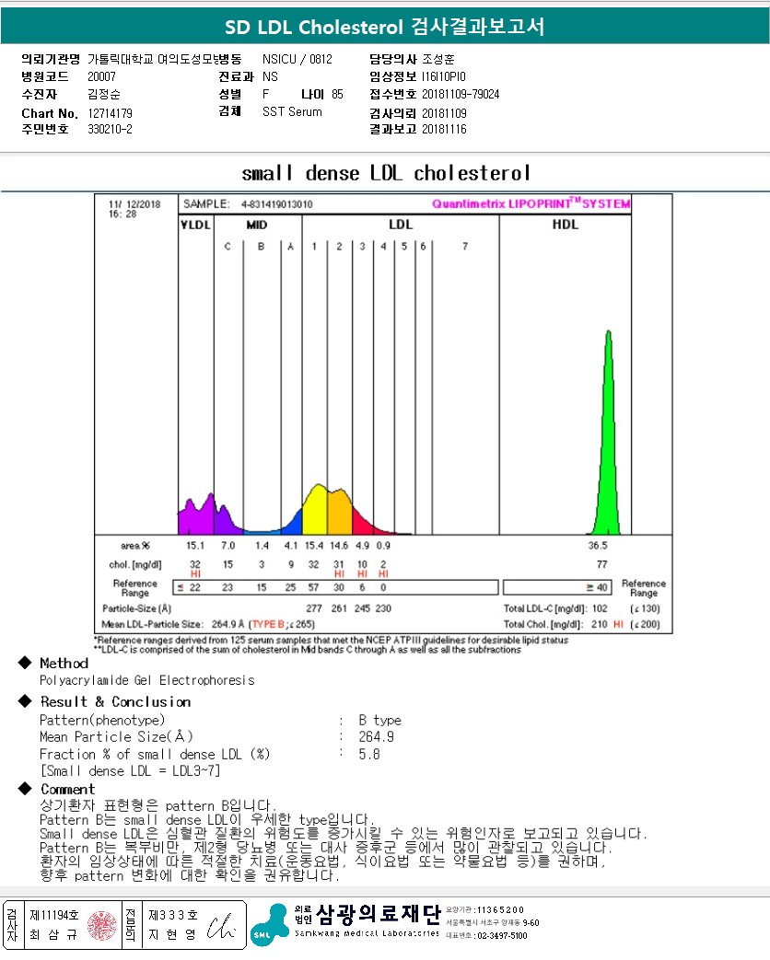Click footnote about NCEP ATPIII guidelines

(331, 640)
